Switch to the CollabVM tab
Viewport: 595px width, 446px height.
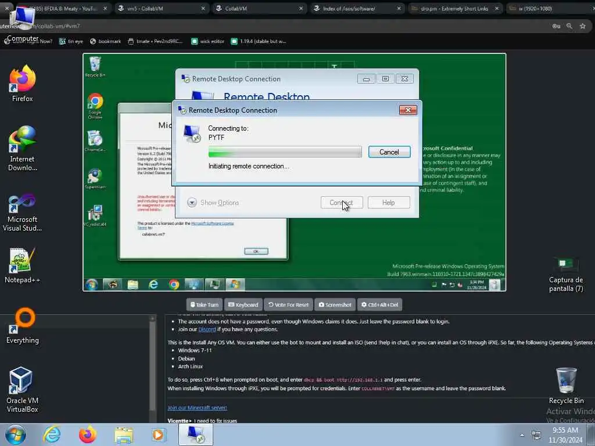pyautogui.click(x=259, y=8)
